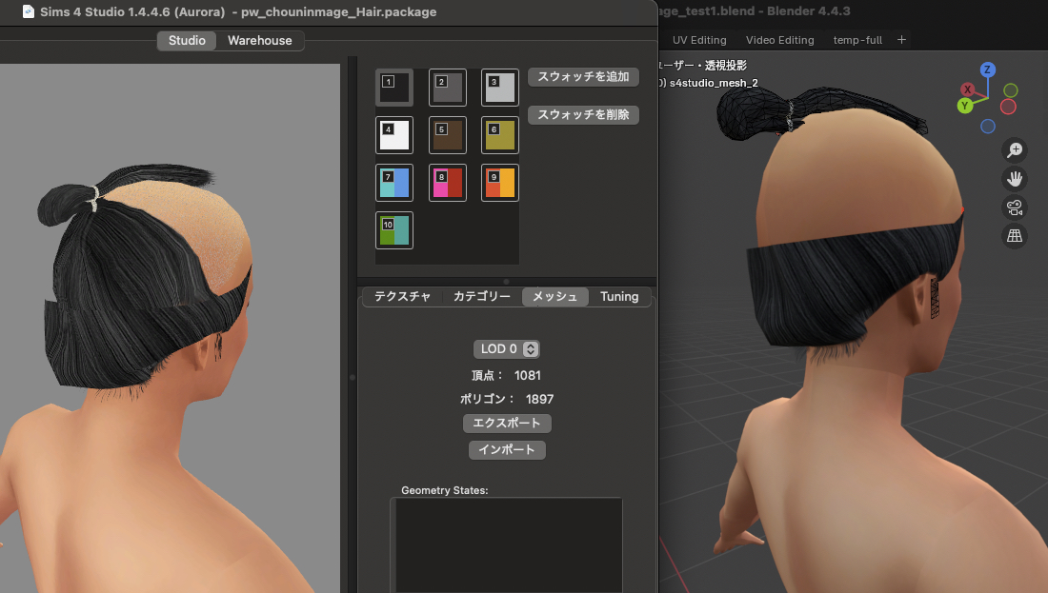Select the white swatch number 4
Screen dimensions: 1048x593
tap(394, 135)
